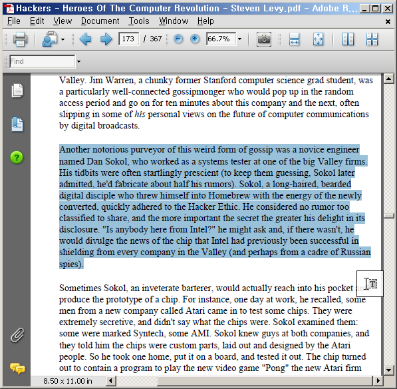Choose the Fit Width scrolling icon
This screenshot has width=397, height=389.
294,39
